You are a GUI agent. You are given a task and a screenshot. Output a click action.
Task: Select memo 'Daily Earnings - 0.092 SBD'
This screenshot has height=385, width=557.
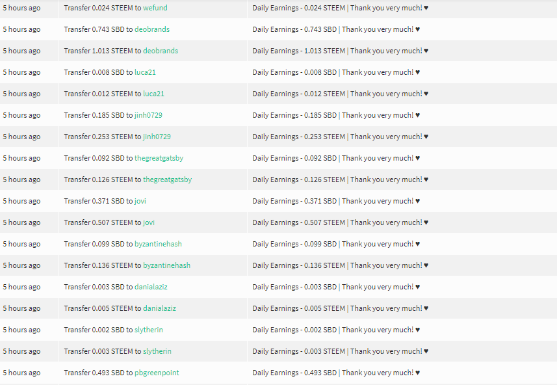point(294,158)
